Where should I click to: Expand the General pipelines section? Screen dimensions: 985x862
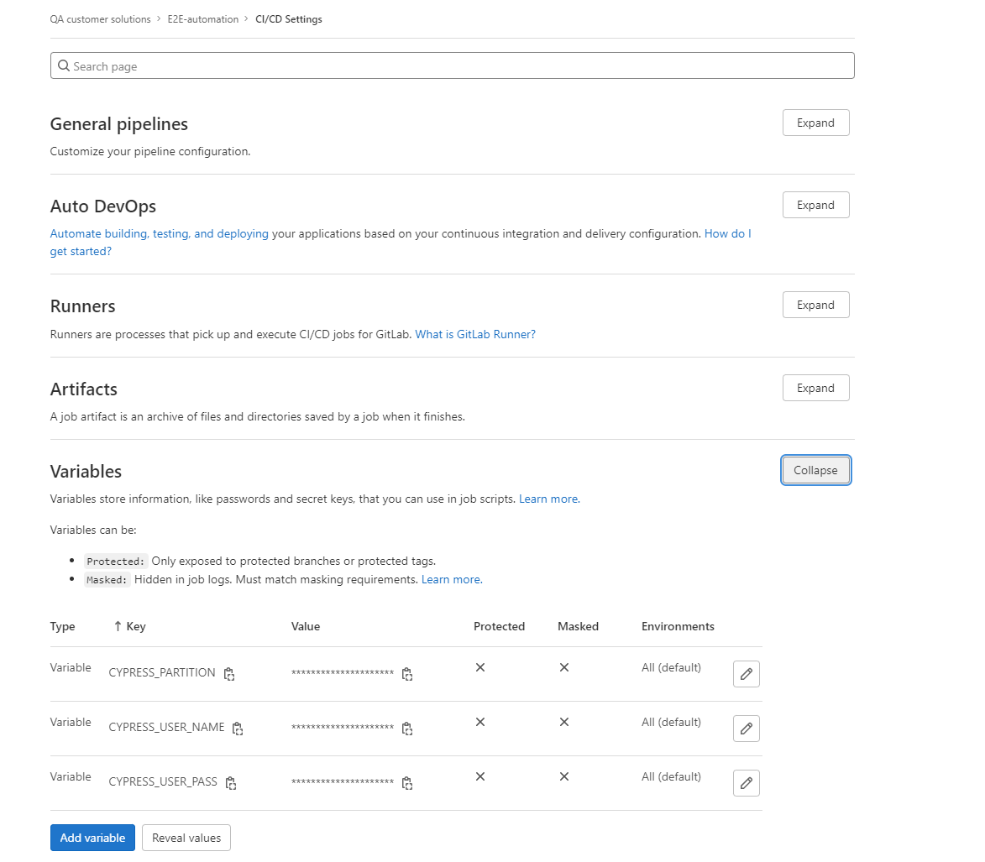[x=815, y=123]
